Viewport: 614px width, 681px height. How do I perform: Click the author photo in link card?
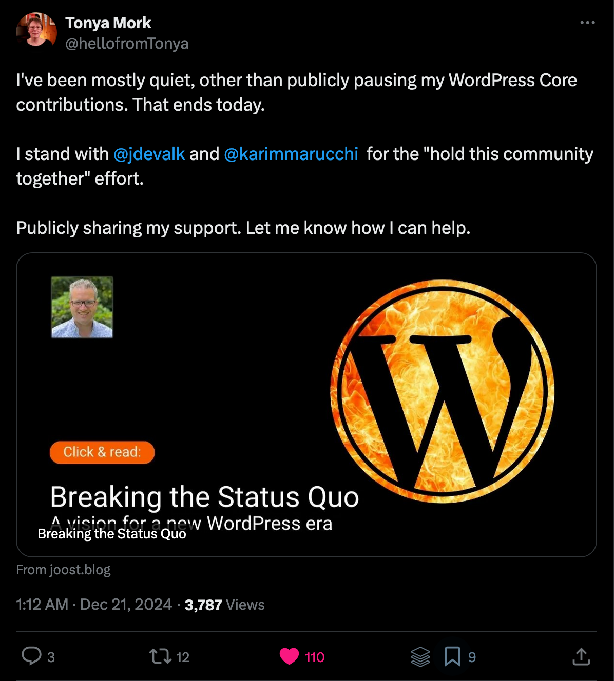pos(82,307)
